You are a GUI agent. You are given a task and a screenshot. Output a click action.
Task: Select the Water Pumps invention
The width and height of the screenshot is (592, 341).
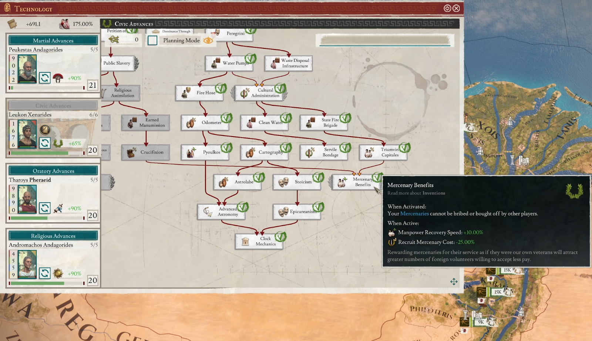(x=229, y=63)
